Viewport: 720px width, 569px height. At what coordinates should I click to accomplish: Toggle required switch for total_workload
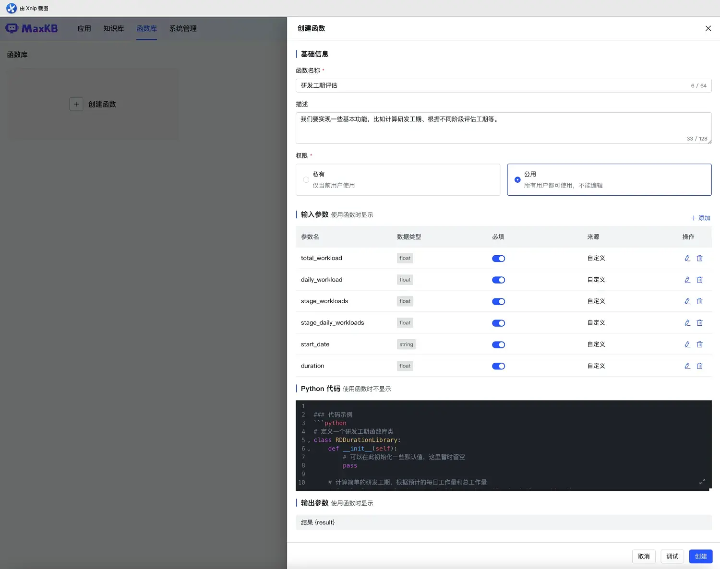coord(498,259)
